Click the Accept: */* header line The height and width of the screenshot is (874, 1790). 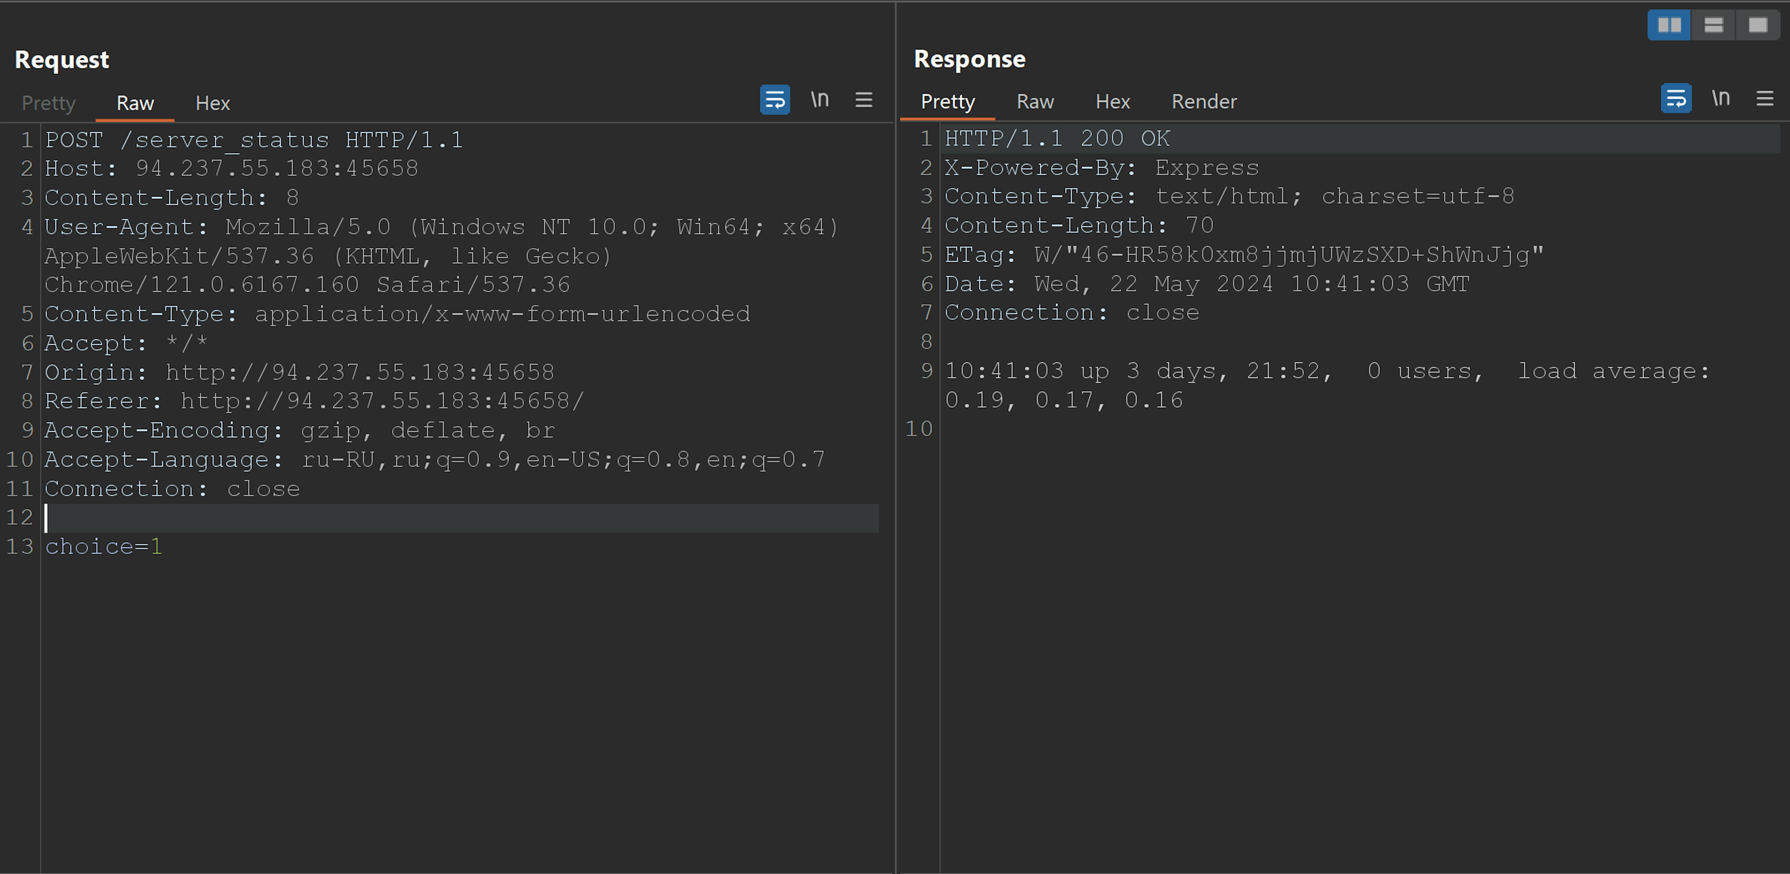[127, 343]
